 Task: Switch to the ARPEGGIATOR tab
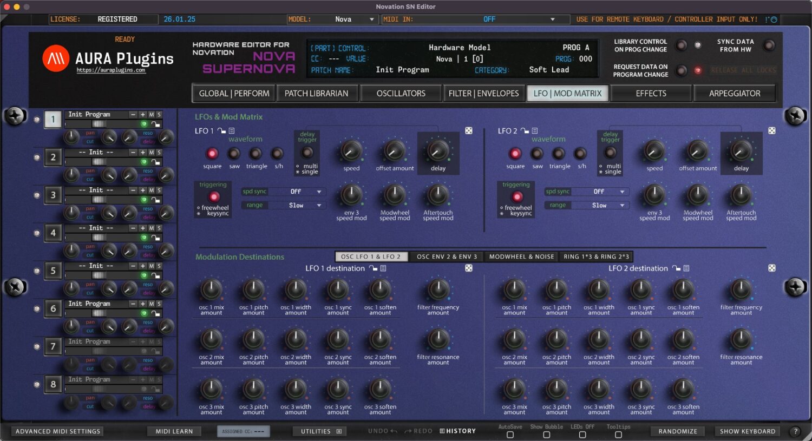tap(735, 93)
